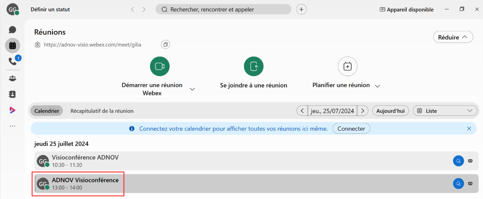483x199 pixels.
Task: Click in the Rechercher, rencontrer et appeler search field
Action: point(223,9)
